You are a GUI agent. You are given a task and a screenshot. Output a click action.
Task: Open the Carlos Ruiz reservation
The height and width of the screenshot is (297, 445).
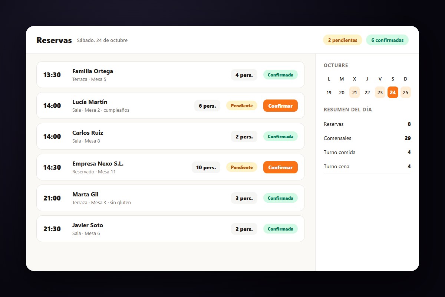tap(171, 136)
